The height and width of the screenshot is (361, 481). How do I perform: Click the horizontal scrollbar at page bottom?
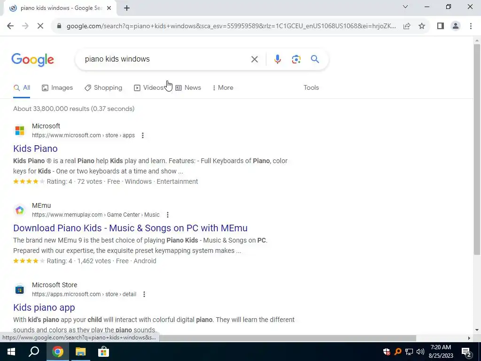click(287, 338)
